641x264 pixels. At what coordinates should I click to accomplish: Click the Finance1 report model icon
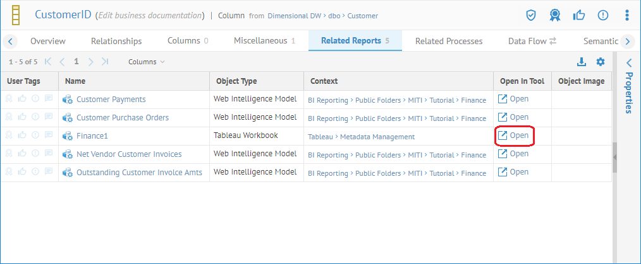pos(68,136)
